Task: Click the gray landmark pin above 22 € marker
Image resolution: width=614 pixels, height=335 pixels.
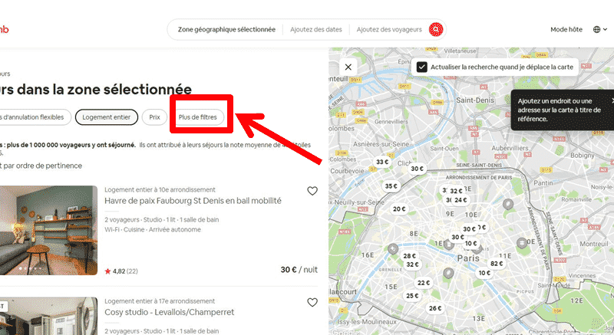Action: point(448,273)
